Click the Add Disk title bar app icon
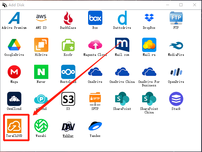The image size is (202, 152). pos(4,5)
